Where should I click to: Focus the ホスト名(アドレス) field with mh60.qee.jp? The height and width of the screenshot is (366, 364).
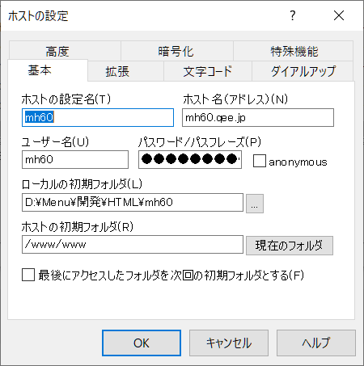[258, 117]
